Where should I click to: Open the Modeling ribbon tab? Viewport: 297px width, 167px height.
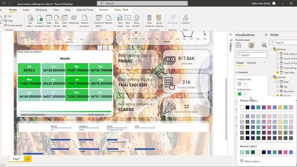click(x=41, y=10)
